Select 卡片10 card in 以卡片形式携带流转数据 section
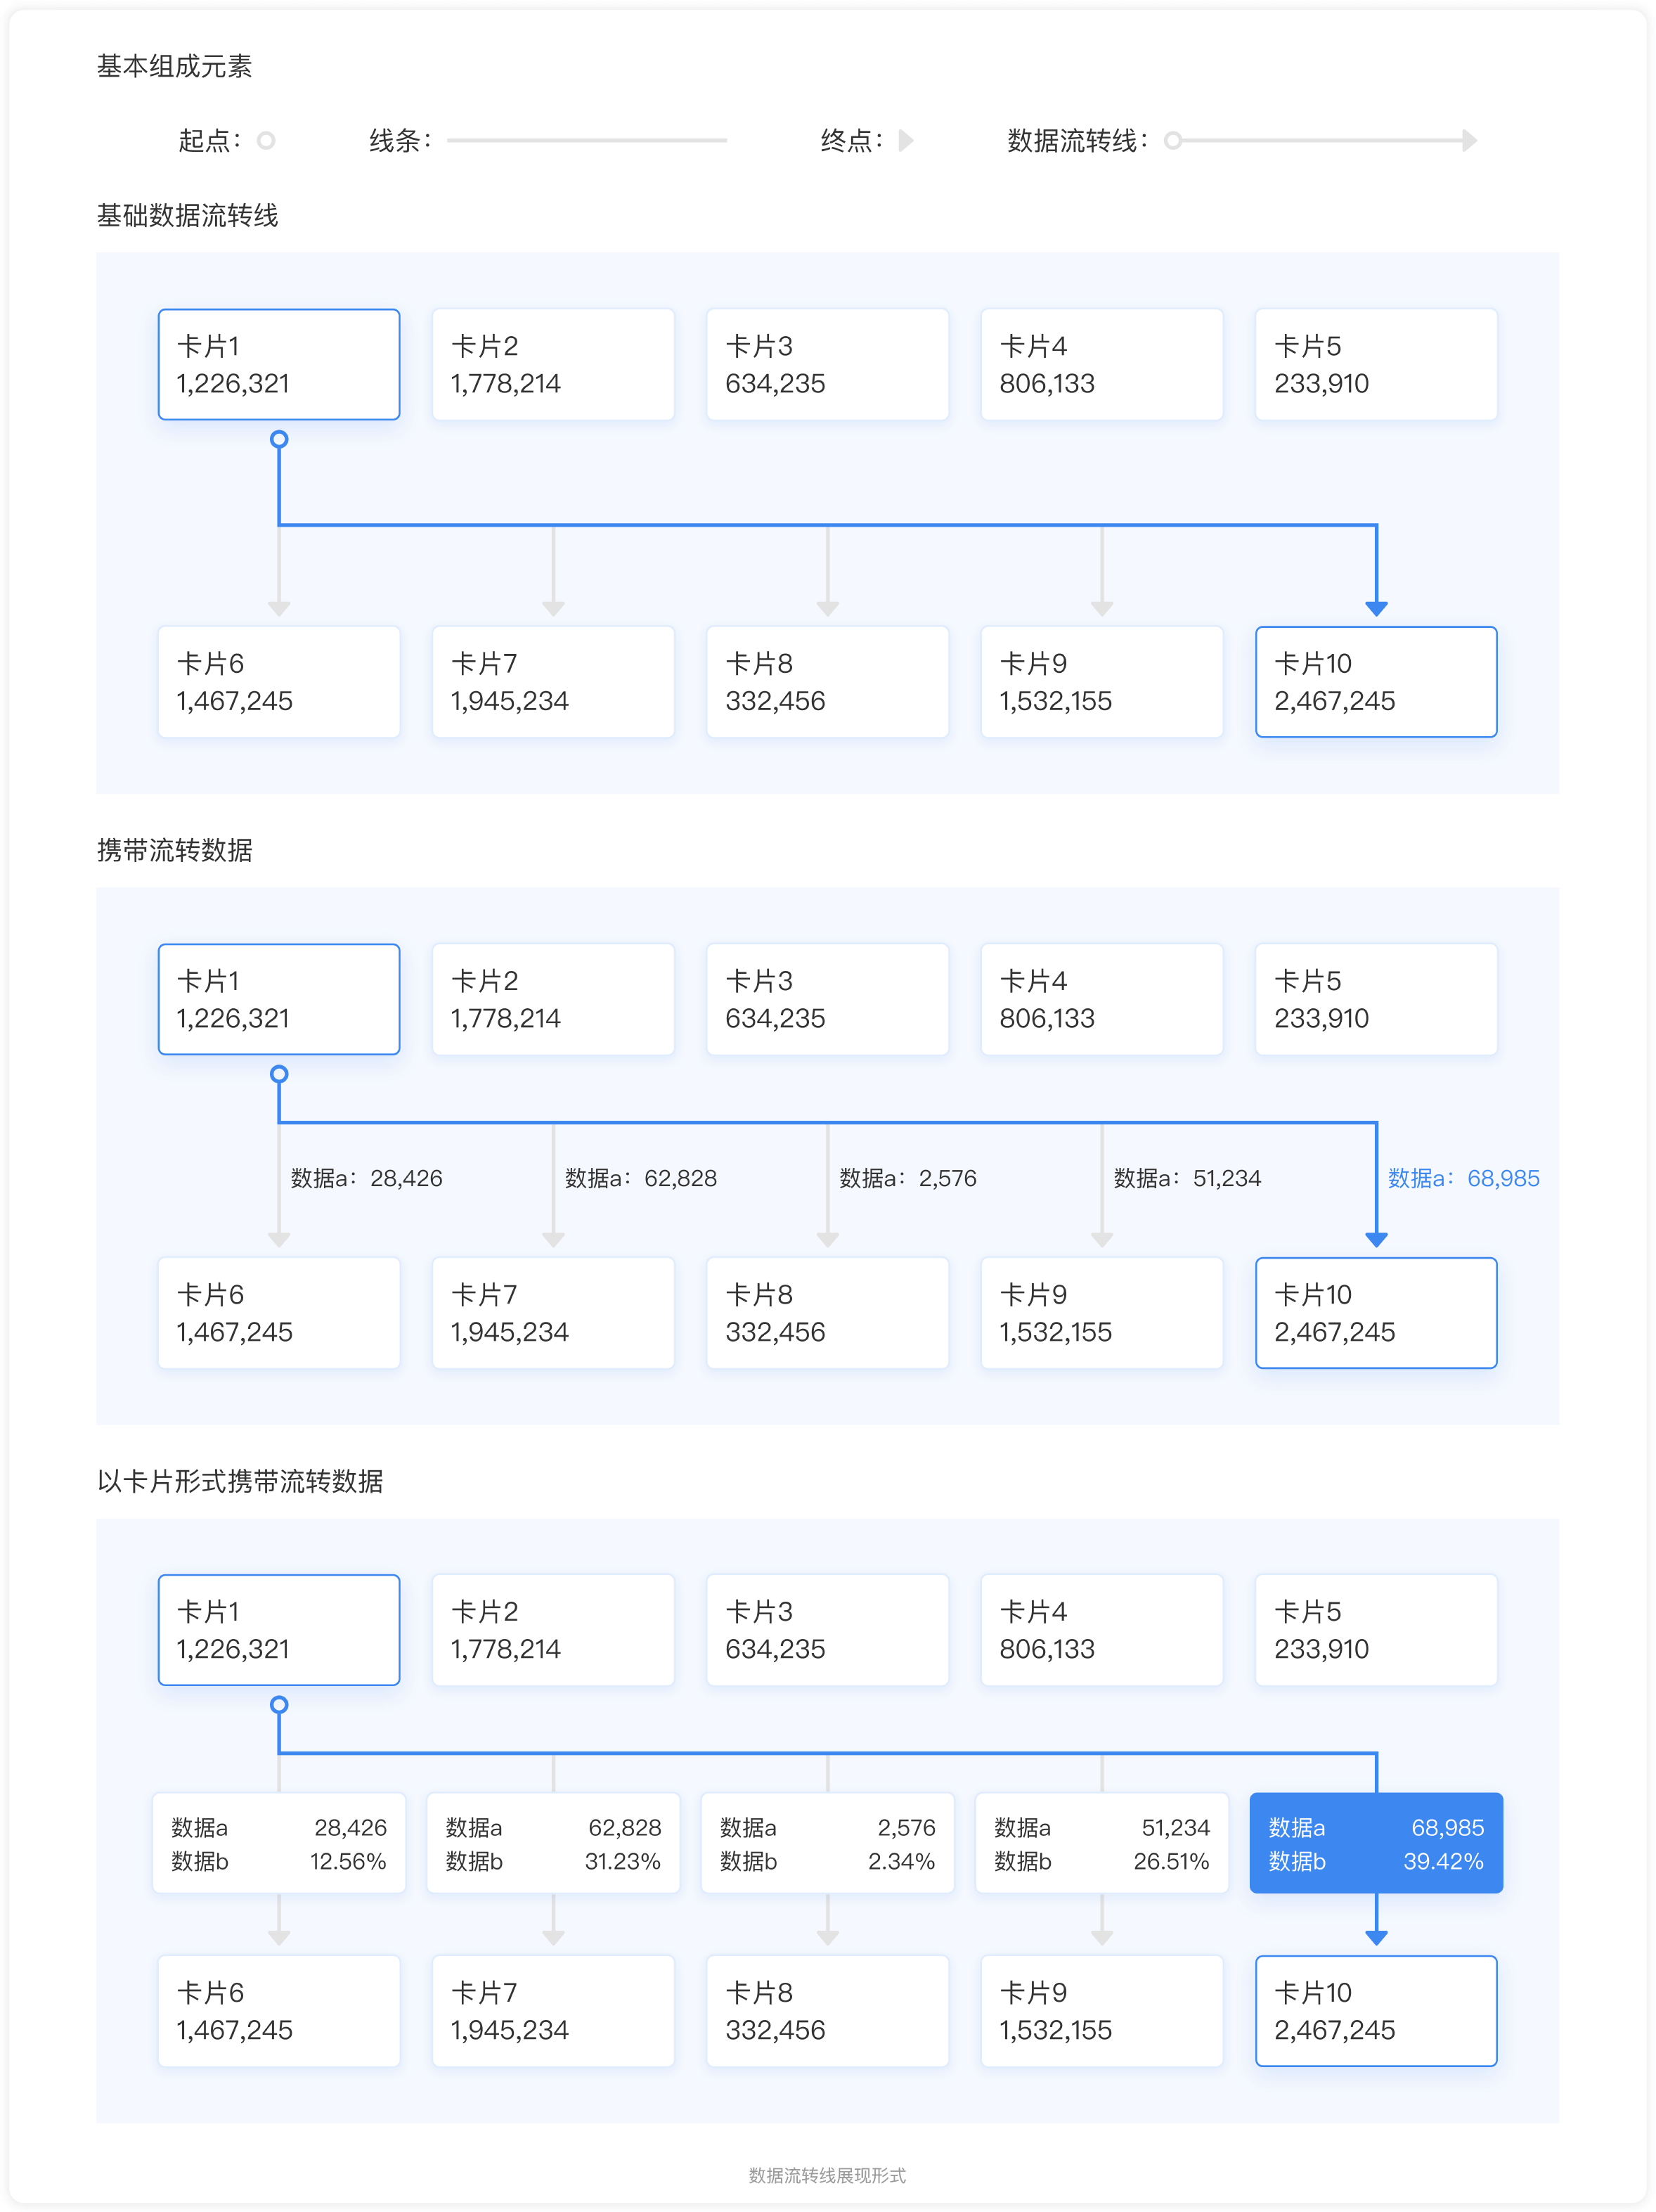Image resolution: width=1656 pixels, height=2212 pixels. click(x=1376, y=2011)
